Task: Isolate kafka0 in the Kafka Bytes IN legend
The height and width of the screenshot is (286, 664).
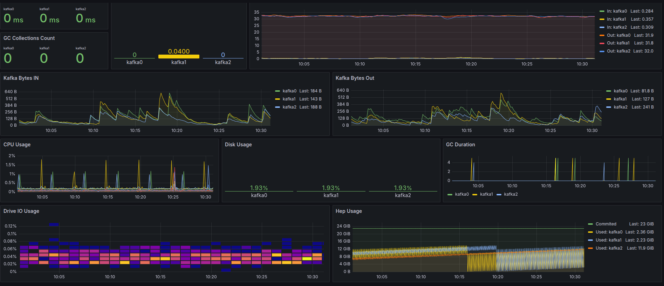Action: (x=289, y=91)
